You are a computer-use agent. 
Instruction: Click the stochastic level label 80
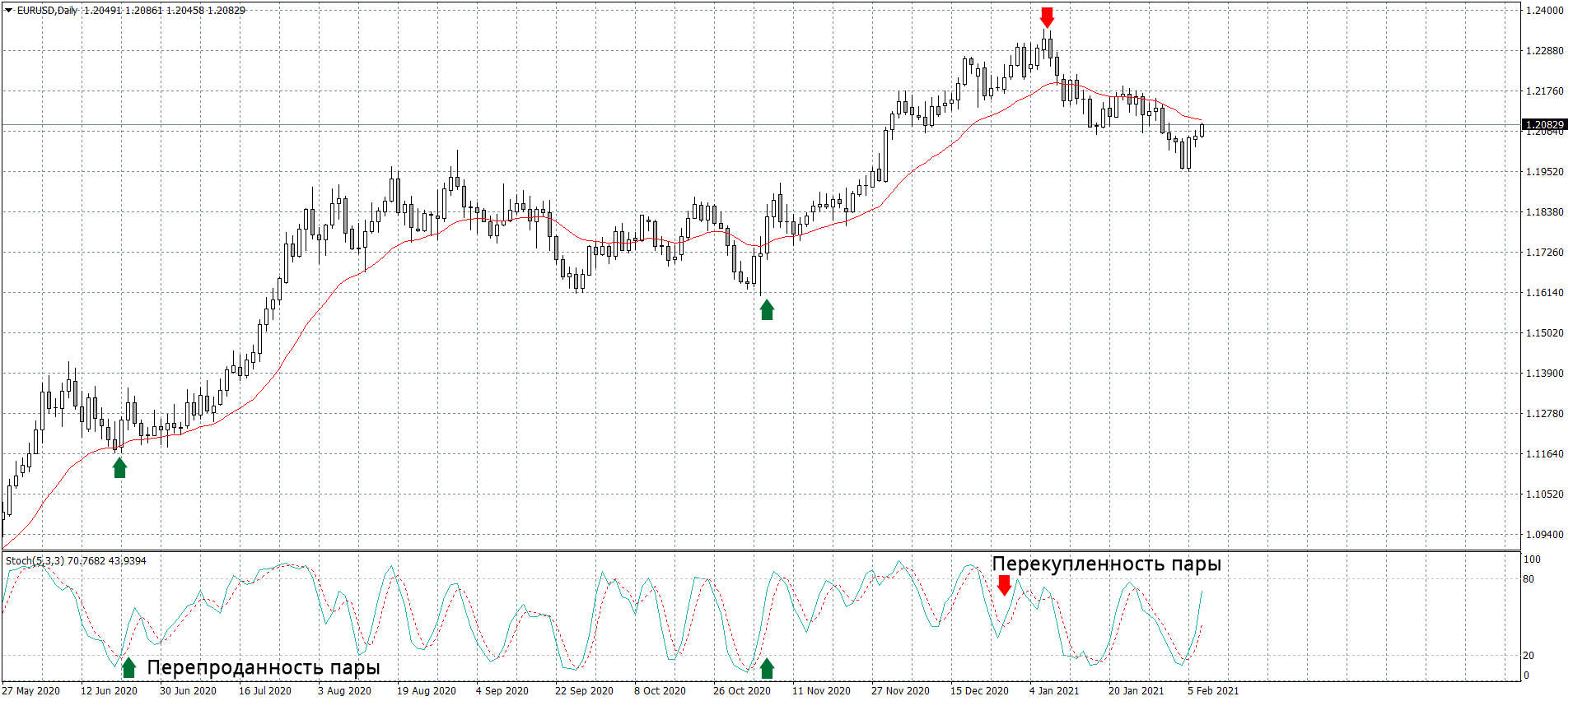click(1529, 579)
